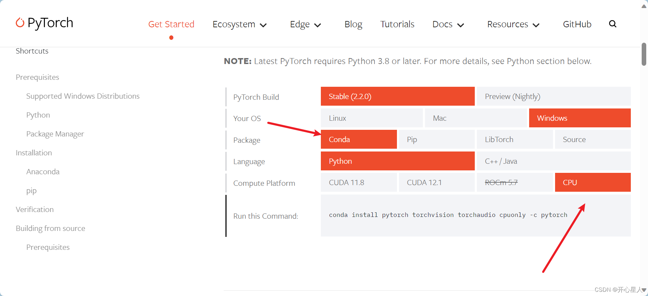This screenshot has height=296, width=648.
Task: Open the Blog page
Action: click(x=353, y=24)
